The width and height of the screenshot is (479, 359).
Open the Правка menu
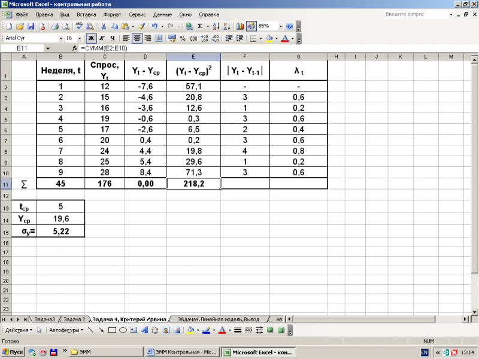point(44,14)
